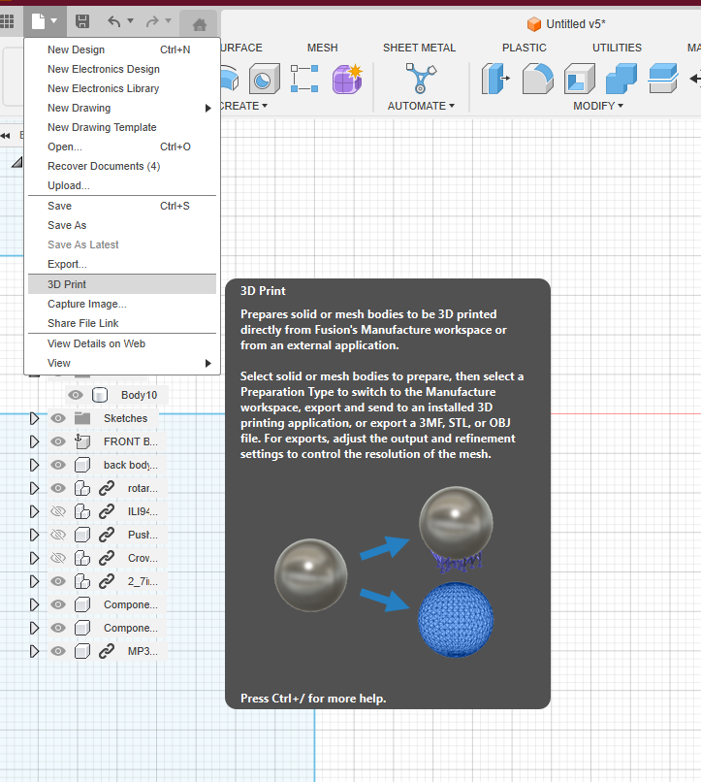Hide the Sketches folder with eye icon
The image size is (701, 782).
[x=58, y=418]
